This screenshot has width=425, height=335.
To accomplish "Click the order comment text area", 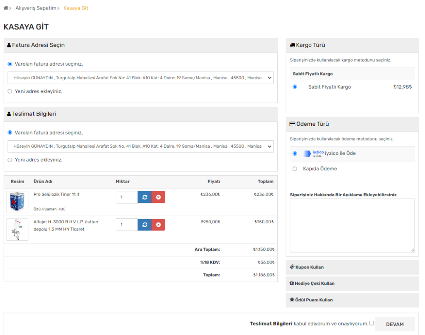I will 352,225.
